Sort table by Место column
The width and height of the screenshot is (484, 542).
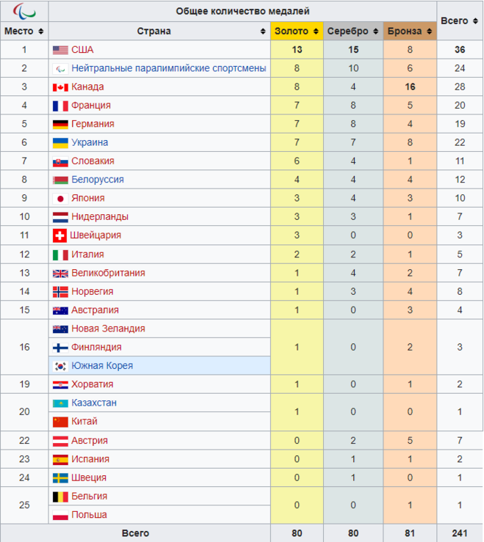tap(41, 32)
